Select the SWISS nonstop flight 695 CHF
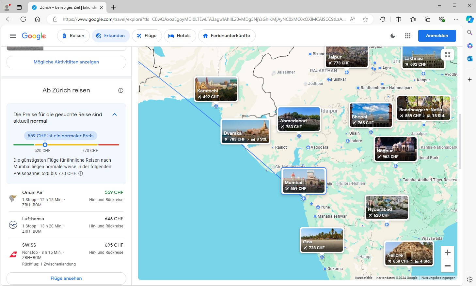 click(66, 254)
